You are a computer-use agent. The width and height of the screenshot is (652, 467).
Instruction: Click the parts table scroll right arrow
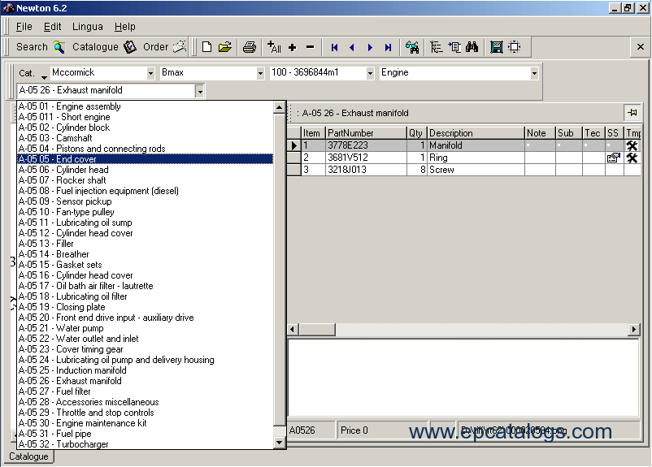pos(633,330)
